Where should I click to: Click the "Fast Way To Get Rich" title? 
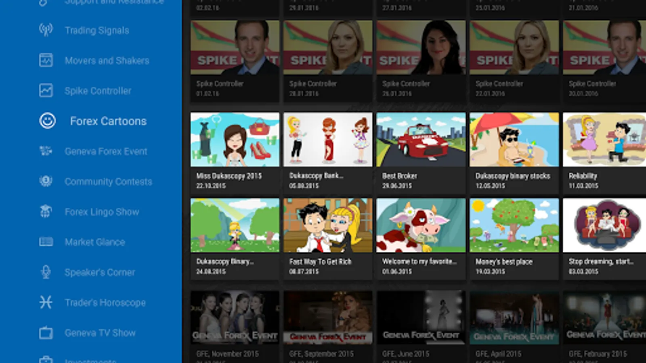click(x=320, y=262)
